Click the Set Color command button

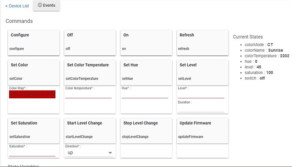(34, 73)
